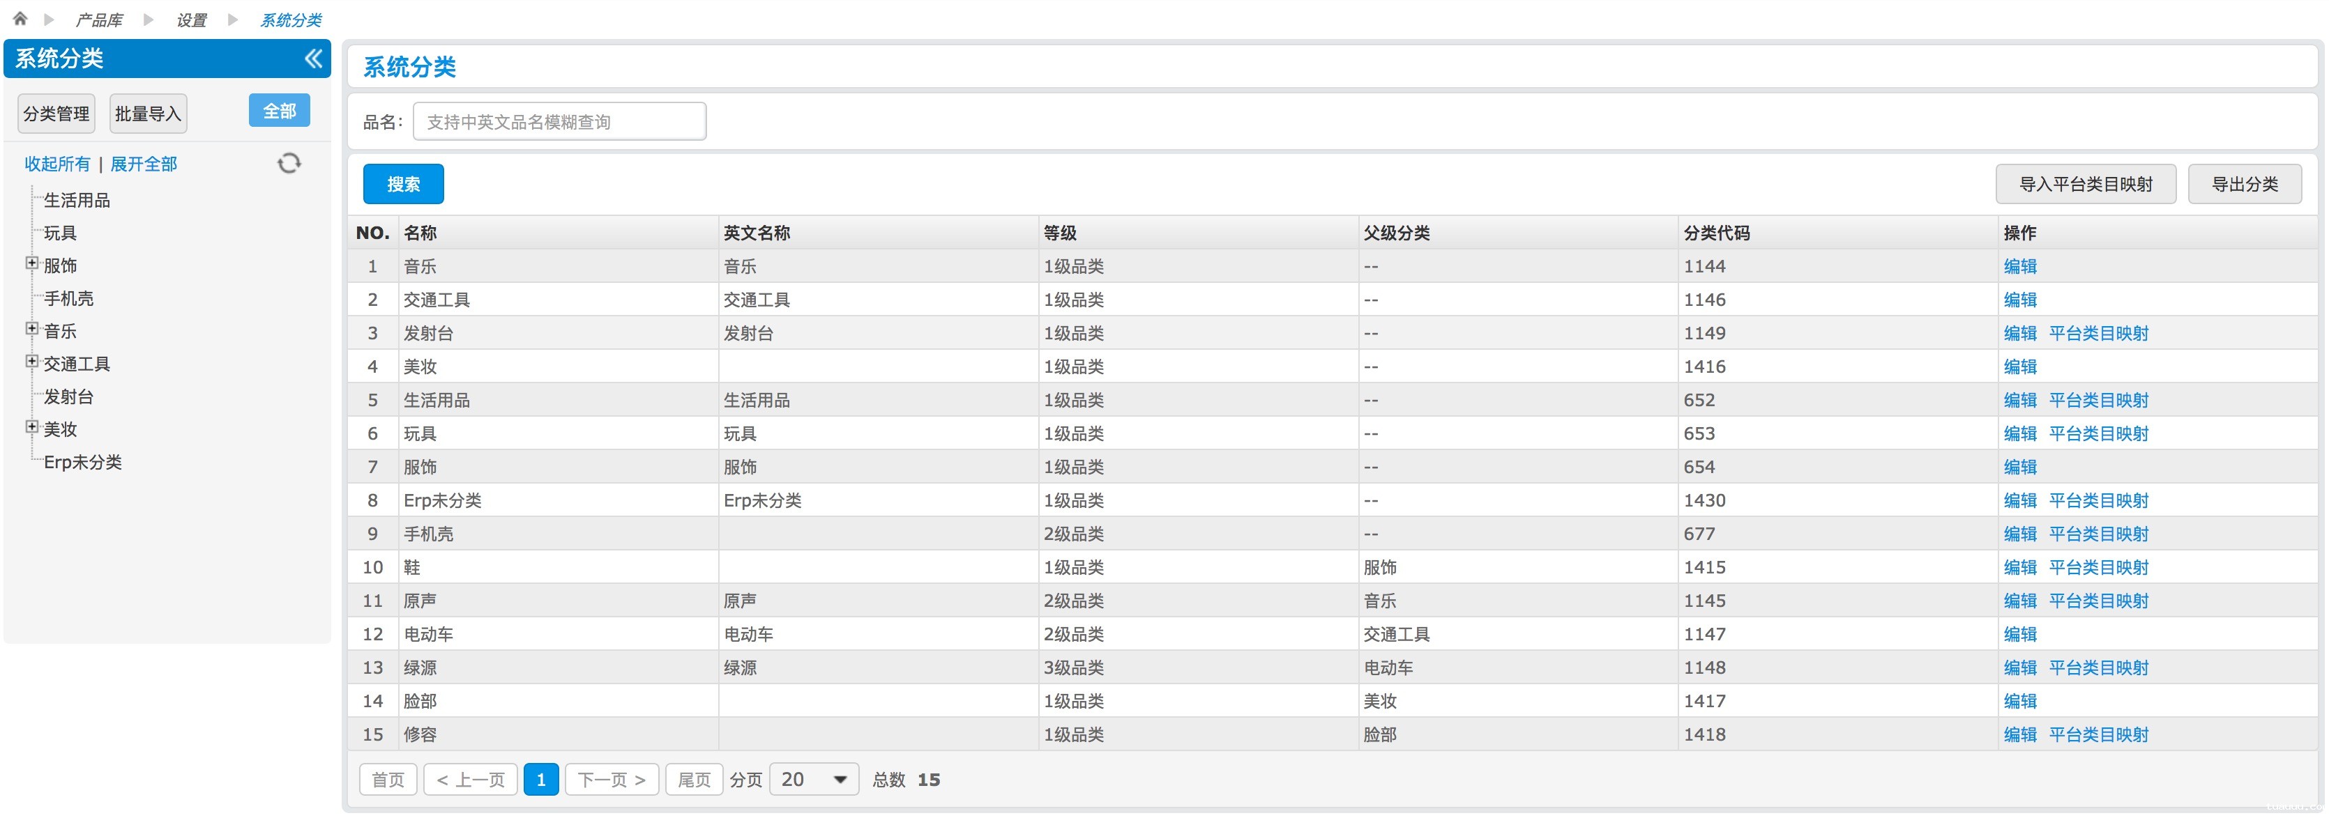The width and height of the screenshot is (2329, 818).
Task: Click the 导出分类 button
Action: pyautogui.click(x=2244, y=185)
